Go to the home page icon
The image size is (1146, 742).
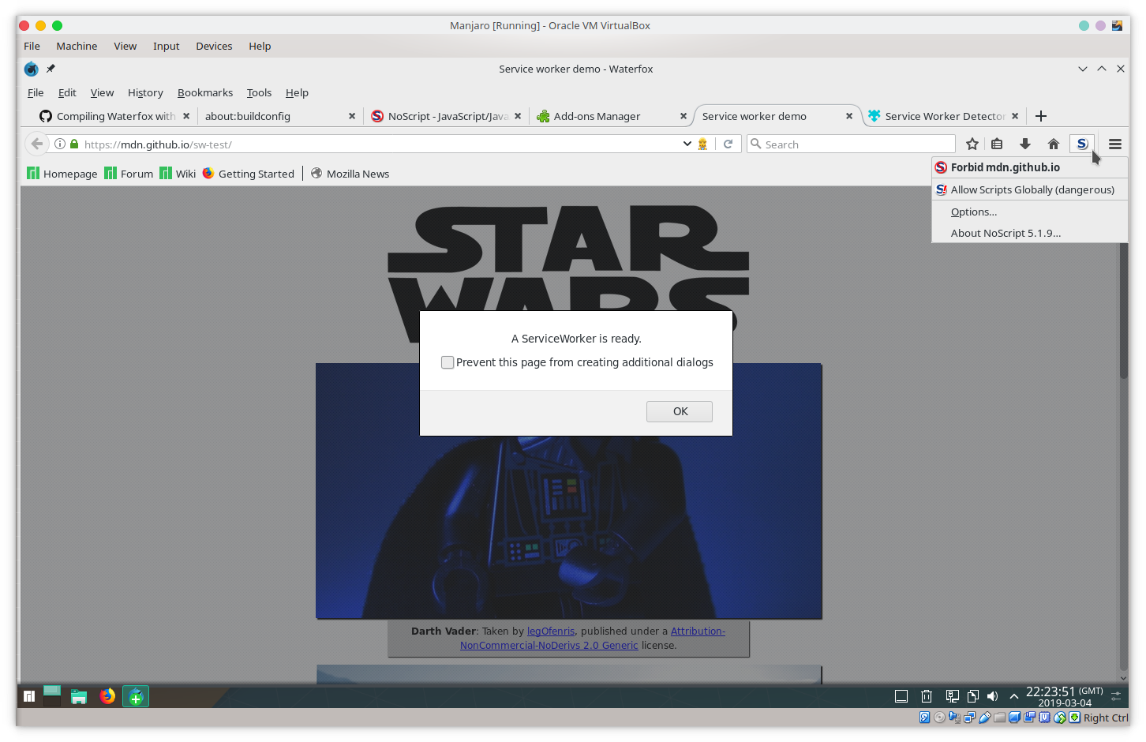pyautogui.click(x=1053, y=144)
